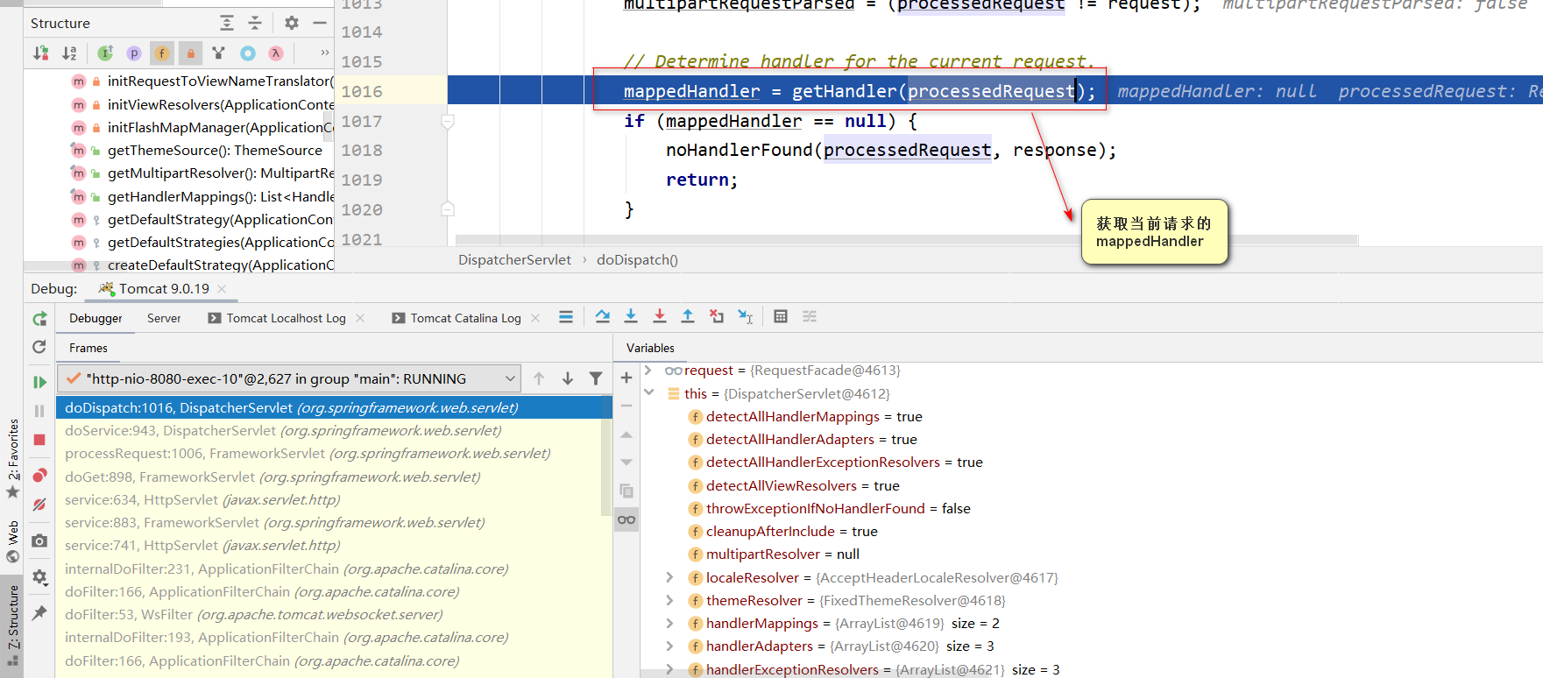This screenshot has height=678, width=1543.
Task: Fold code block at line 1017
Action: [x=448, y=122]
